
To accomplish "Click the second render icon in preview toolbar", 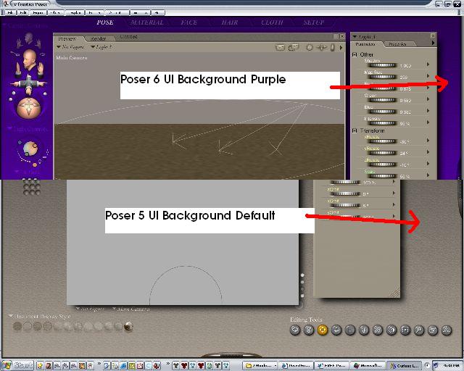I will [x=294, y=47].
